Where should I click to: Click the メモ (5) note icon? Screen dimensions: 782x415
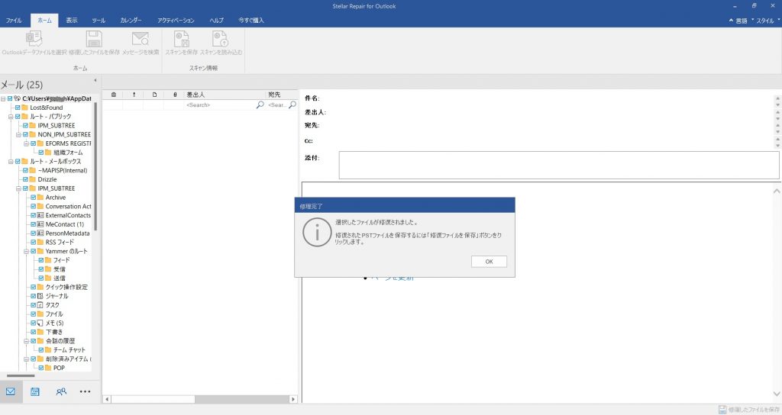pos(40,323)
